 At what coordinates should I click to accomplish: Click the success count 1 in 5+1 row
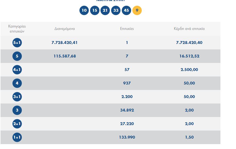tap(127, 43)
